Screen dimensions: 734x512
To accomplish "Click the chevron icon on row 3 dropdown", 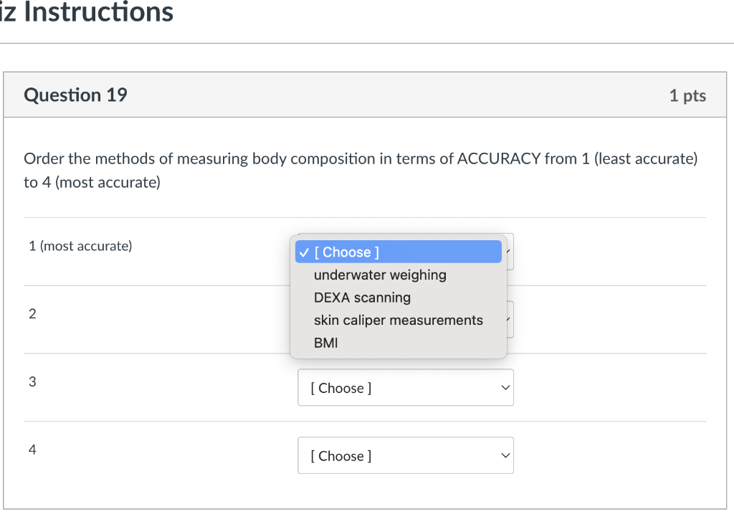I will point(504,387).
